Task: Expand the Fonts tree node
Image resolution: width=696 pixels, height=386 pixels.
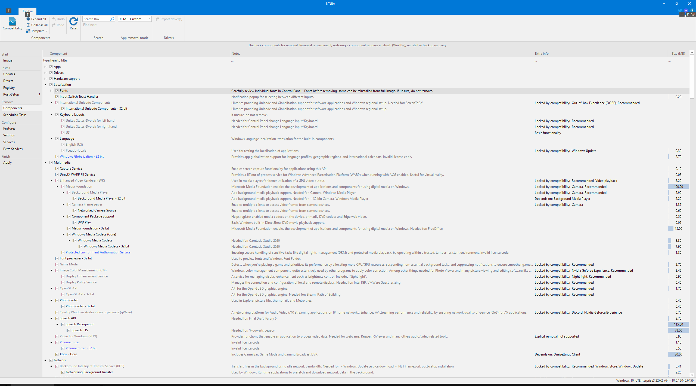Action: coord(51,91)
